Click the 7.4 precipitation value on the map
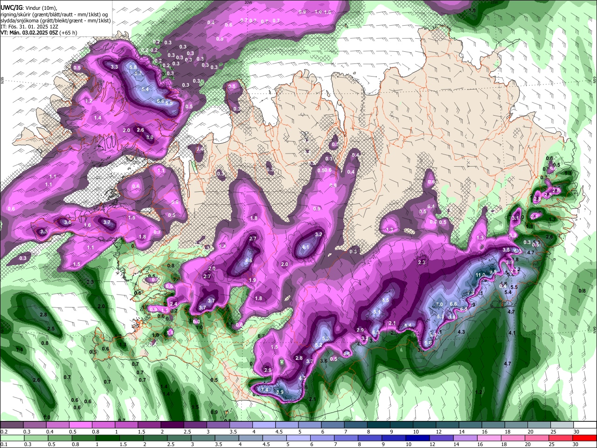 coord(264,390)
